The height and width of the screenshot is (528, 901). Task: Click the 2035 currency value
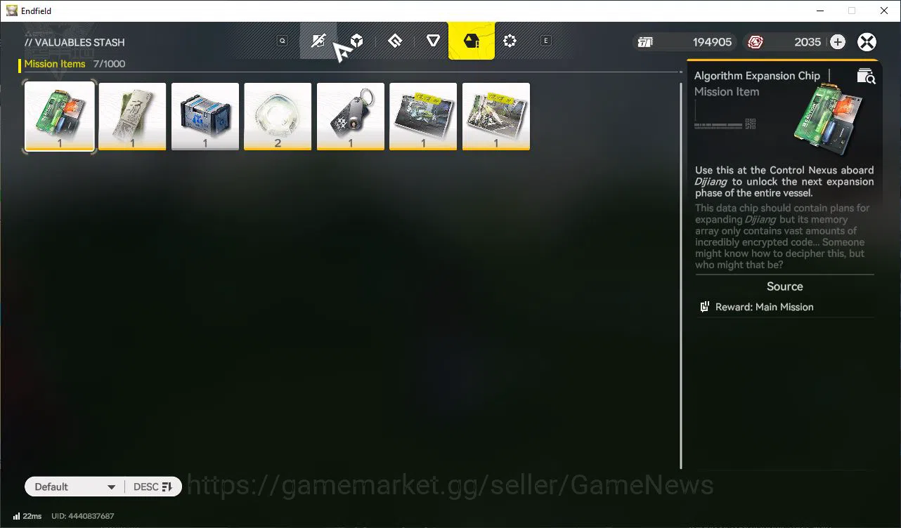(x=808, y=42)
